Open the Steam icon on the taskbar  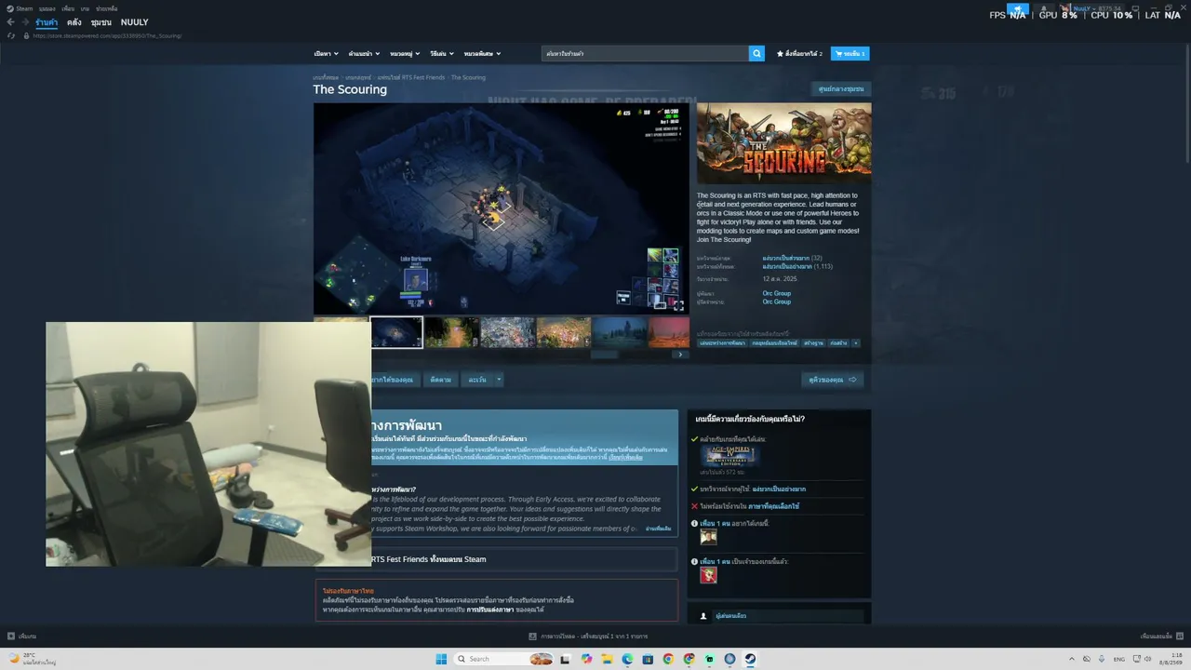coord(750,659)
